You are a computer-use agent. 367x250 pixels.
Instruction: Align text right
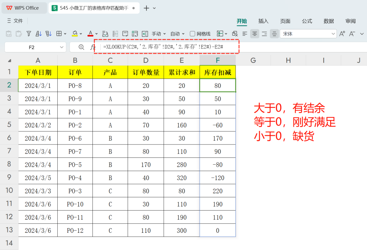coord(264,34)
